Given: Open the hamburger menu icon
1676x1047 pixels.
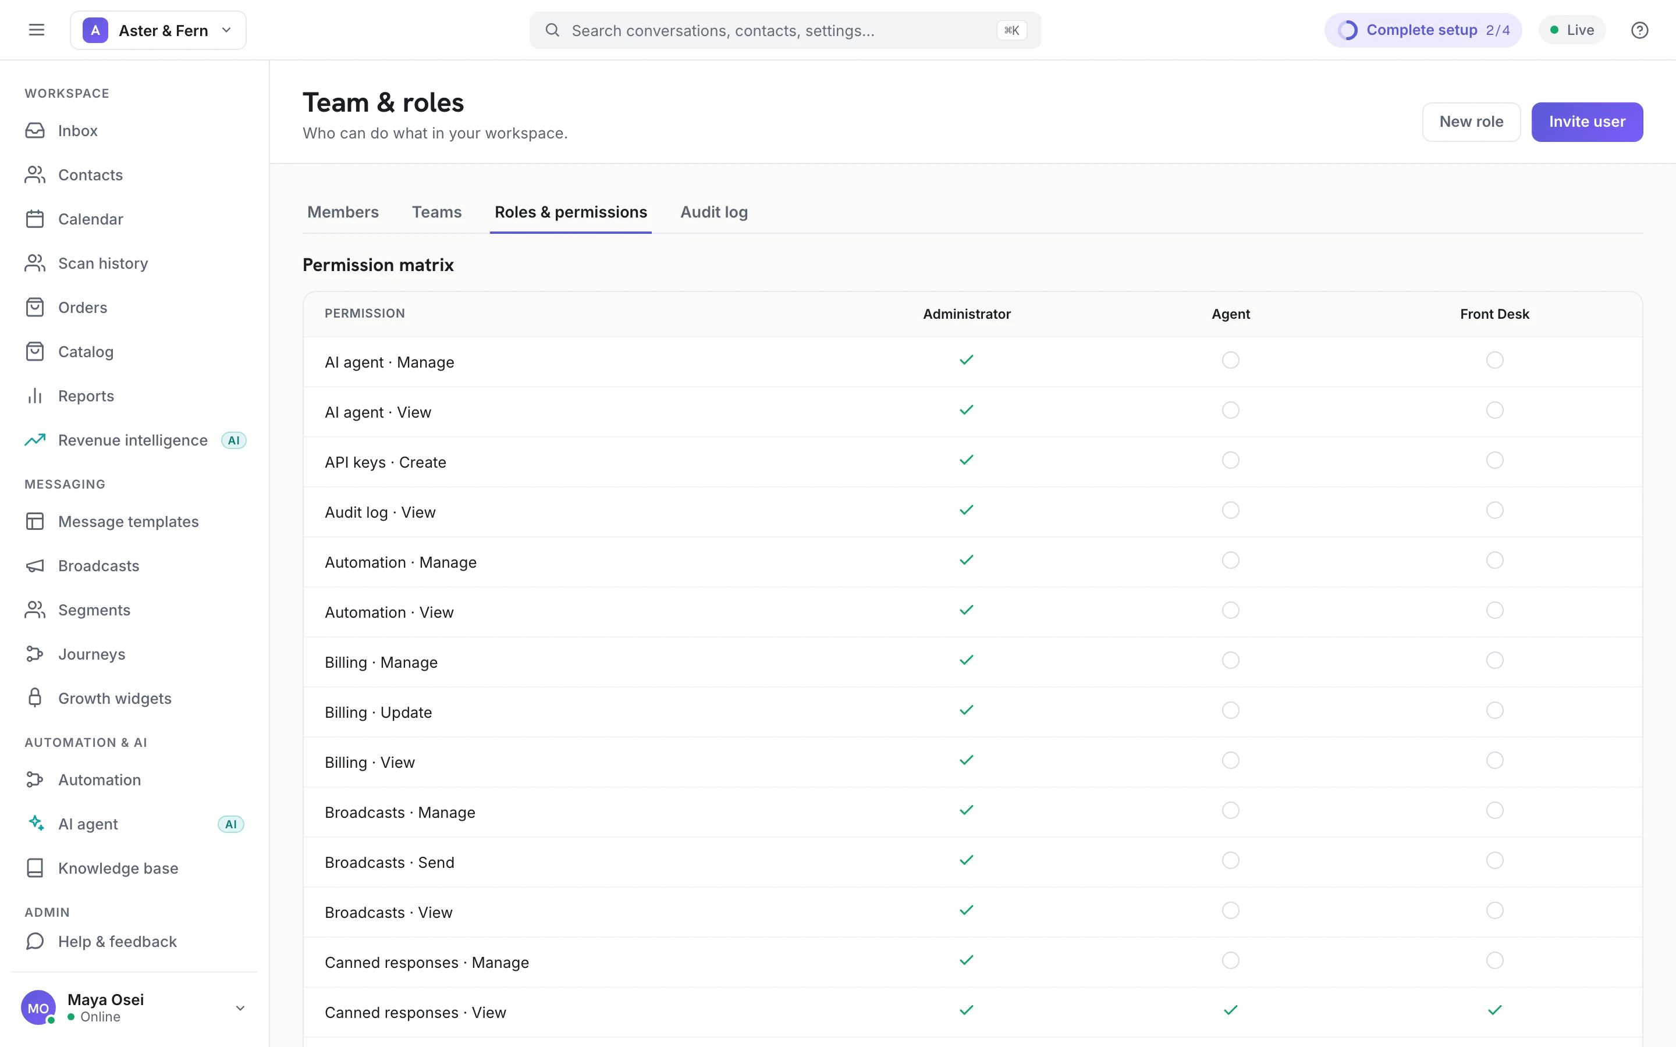Looking at the screenshot, I should [37, 30].
